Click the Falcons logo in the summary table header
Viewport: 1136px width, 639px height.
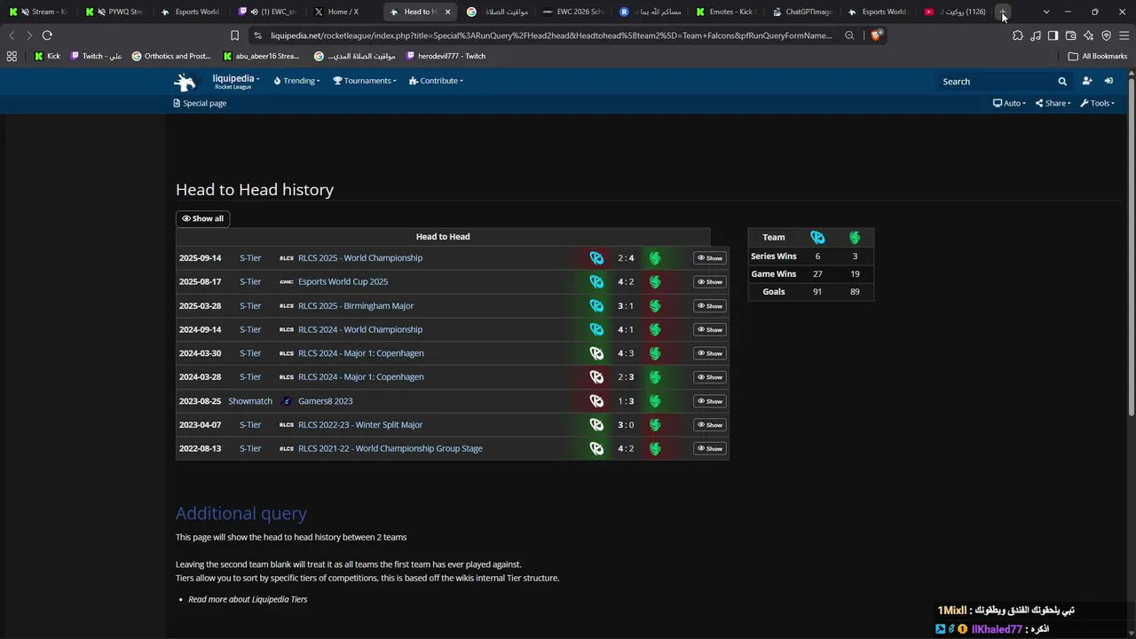[x=855, y=237]
